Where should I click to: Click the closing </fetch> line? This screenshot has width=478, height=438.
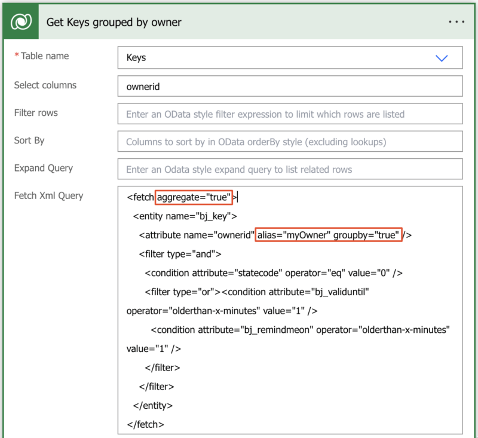(x=145, y=425)
